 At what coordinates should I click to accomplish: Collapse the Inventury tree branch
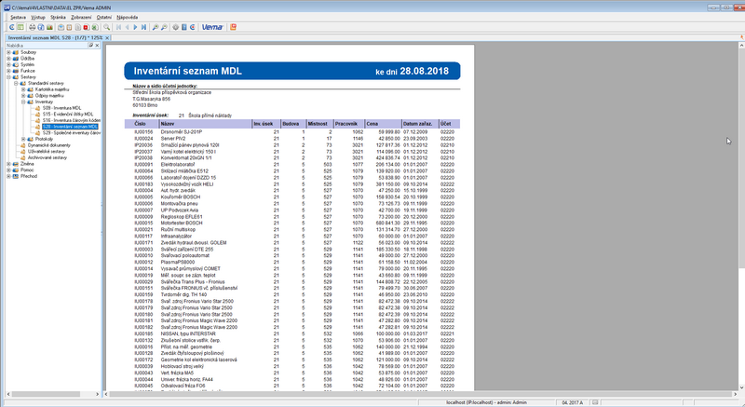(25, 102)
